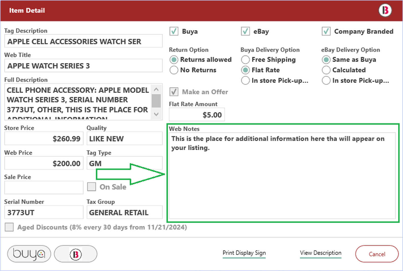Enable the Aged Discounts checkbox
Viewport: 403px width, 271px height.
pyautogui.click(x=9, y=227)
